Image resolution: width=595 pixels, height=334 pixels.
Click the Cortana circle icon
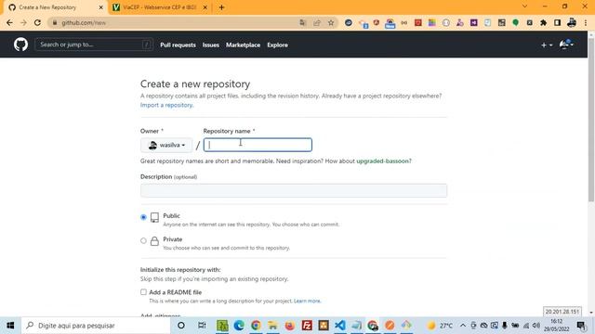coord(181,326)
